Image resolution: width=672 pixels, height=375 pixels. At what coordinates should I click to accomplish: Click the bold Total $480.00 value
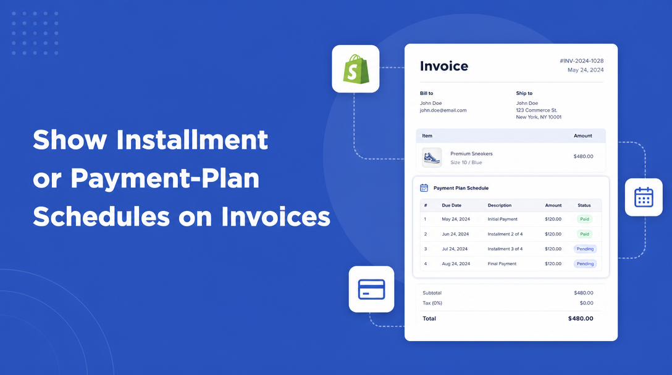coord(581,318)
